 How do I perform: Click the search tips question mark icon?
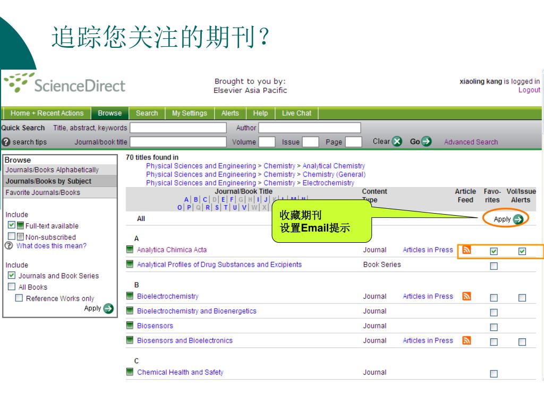6,142
